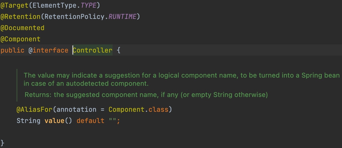
Task: Click the value() method name
Action: coord(54,120)
